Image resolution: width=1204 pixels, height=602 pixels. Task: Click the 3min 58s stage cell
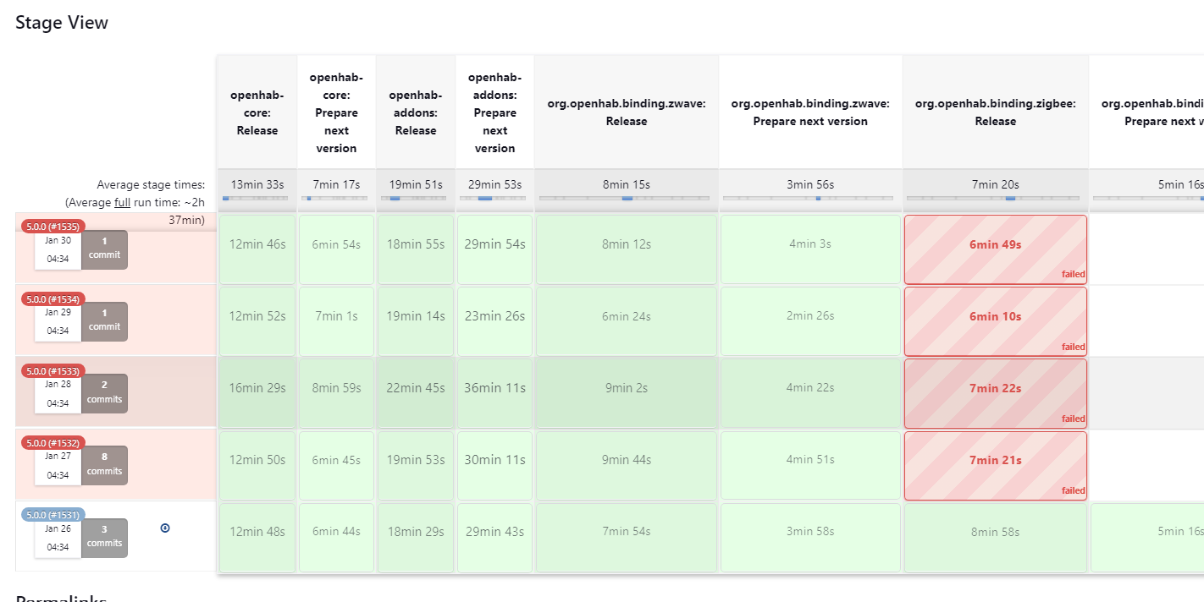pyautogui.click(x=810, y=537)
